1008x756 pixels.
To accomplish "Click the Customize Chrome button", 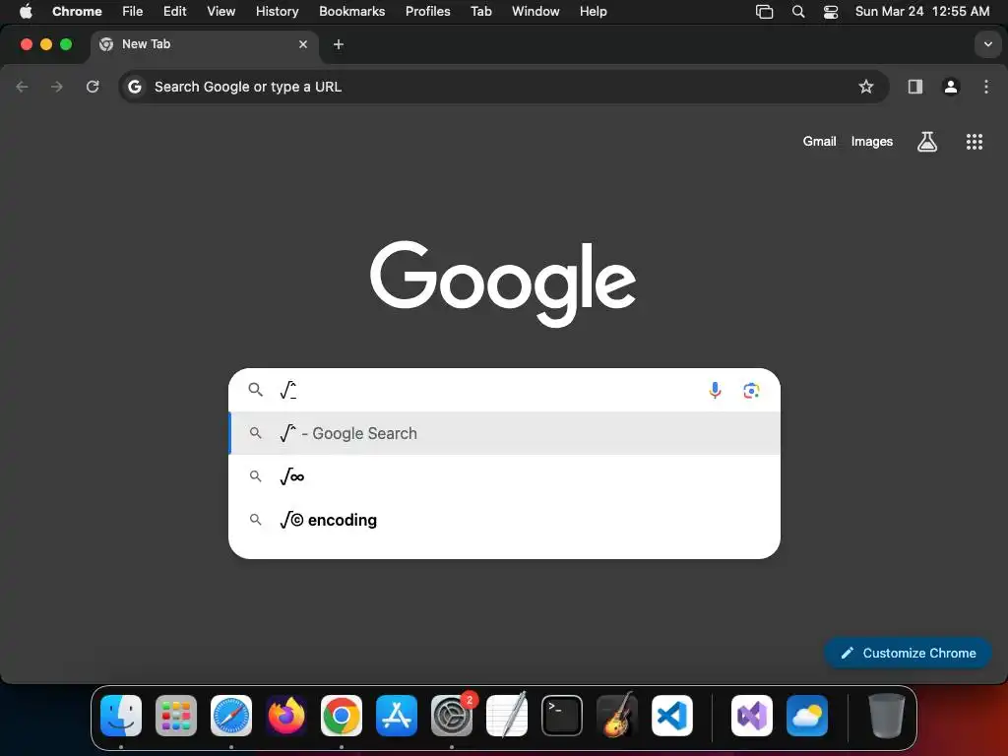I will tap(908, 654).
